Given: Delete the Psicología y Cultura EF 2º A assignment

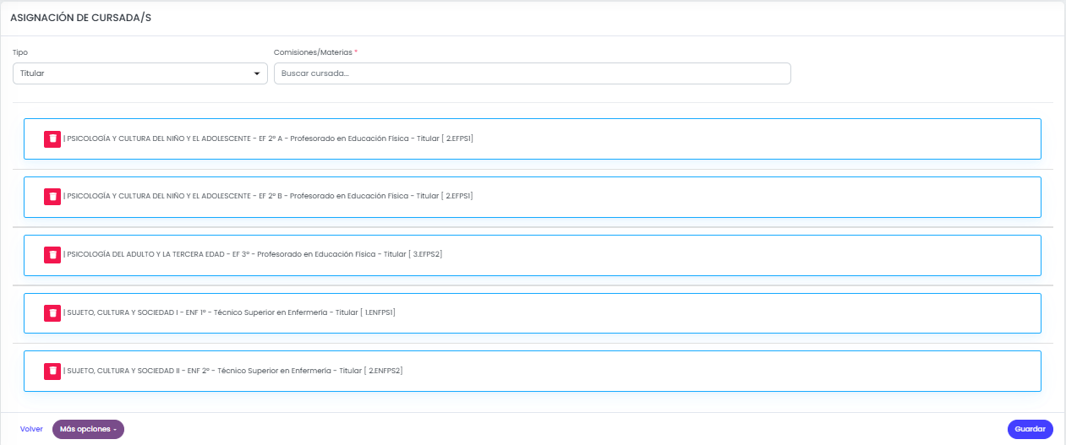Looking at the screenshot, I should pos(52,138).
